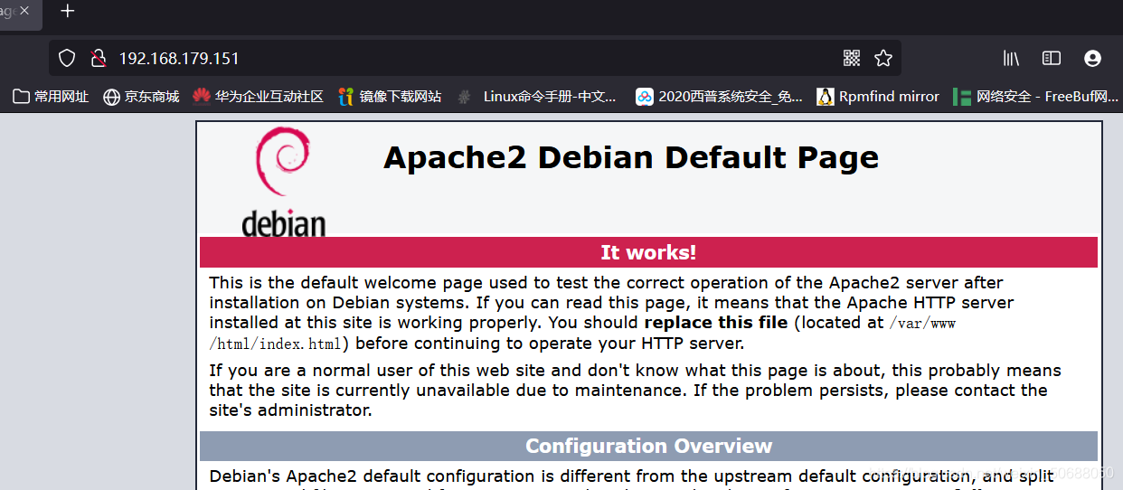
Task: Open the 华为企业互动社区 bookmark
Action: [258, 97]
